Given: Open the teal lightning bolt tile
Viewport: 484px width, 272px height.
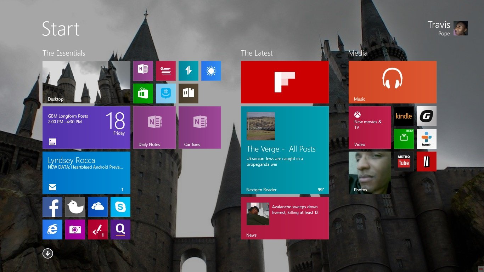Looking at the screenshot, I should [188, 71].
